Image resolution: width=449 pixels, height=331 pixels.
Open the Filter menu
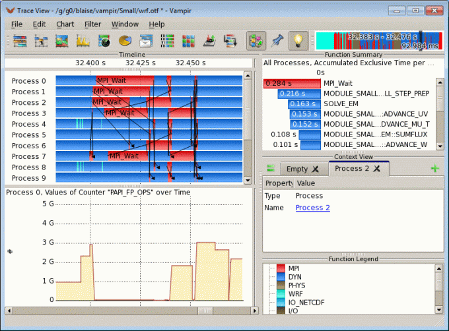(x=92, y=24)
